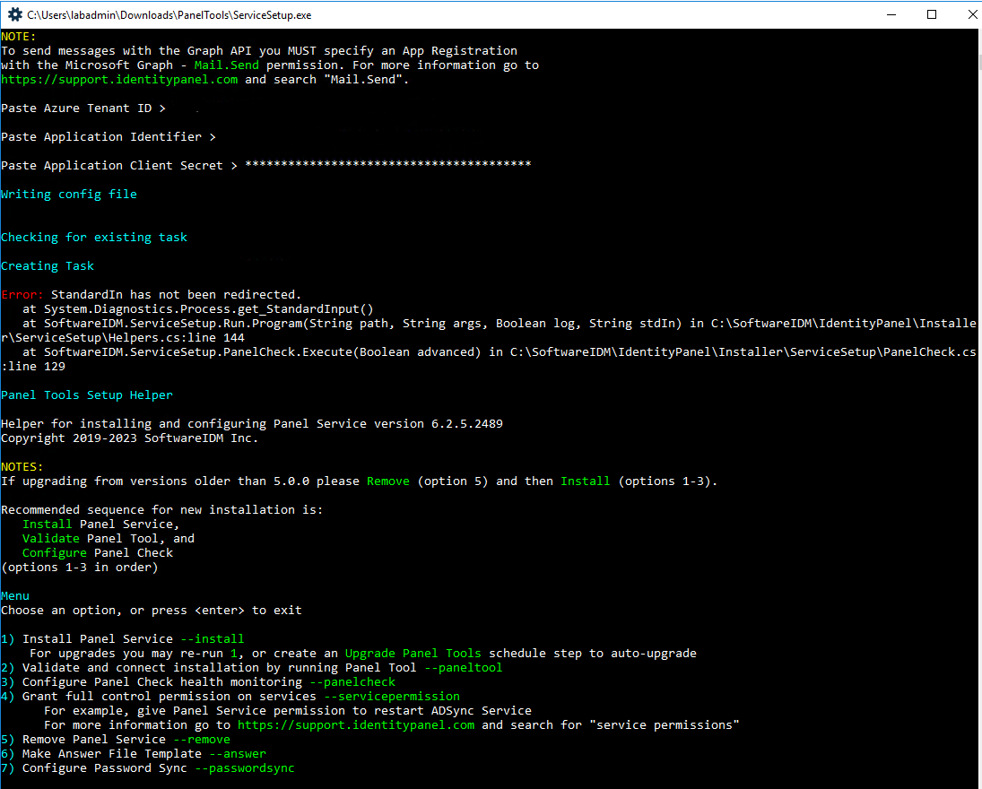
Task: Click the title bar path text ServiceSetup.exe
Action: coord(169,15)
